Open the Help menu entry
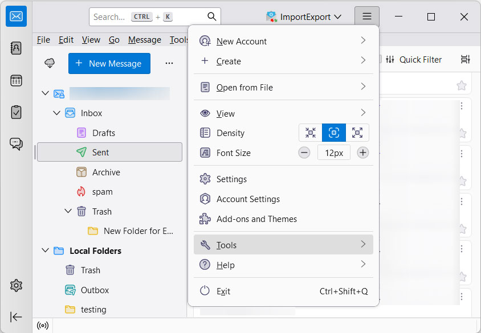 coord(283,265)
